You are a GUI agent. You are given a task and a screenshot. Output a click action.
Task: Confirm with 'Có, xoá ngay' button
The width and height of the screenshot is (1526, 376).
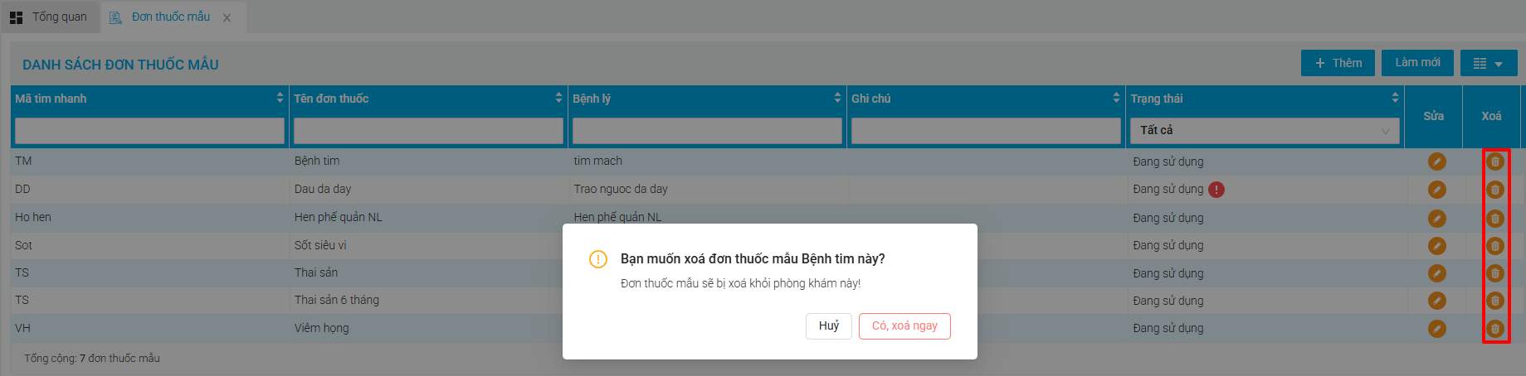coord(904,325)
